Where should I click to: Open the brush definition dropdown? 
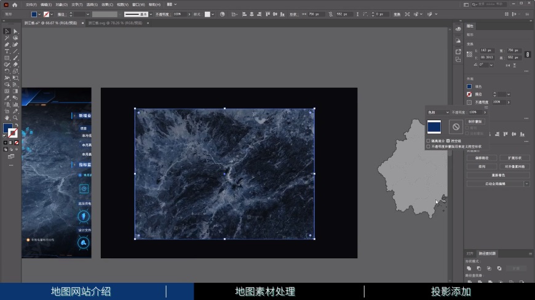click(151, 14)
